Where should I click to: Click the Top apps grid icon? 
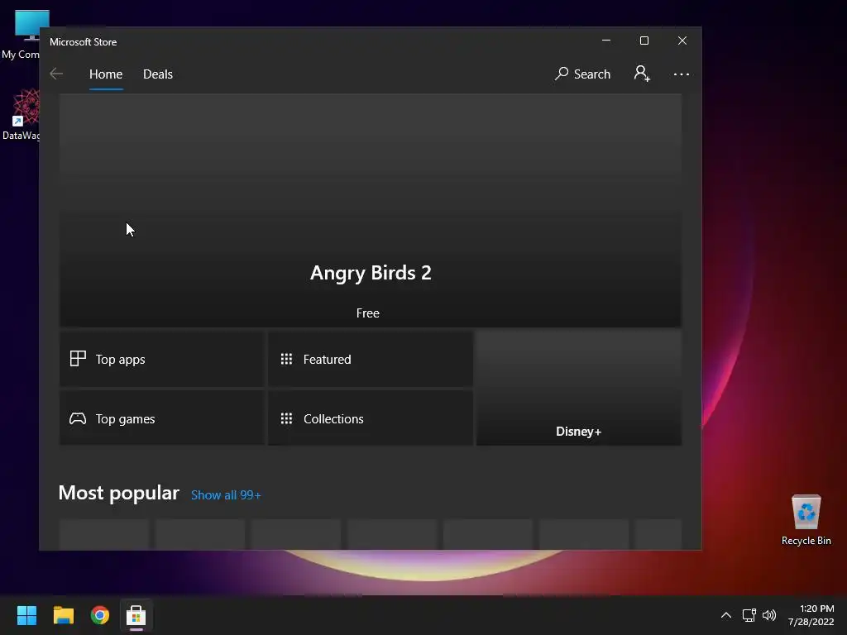78,359
